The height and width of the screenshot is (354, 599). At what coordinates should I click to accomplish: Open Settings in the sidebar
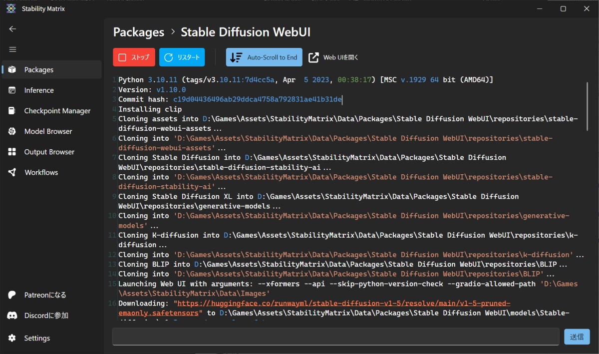(x=52, y=338)
